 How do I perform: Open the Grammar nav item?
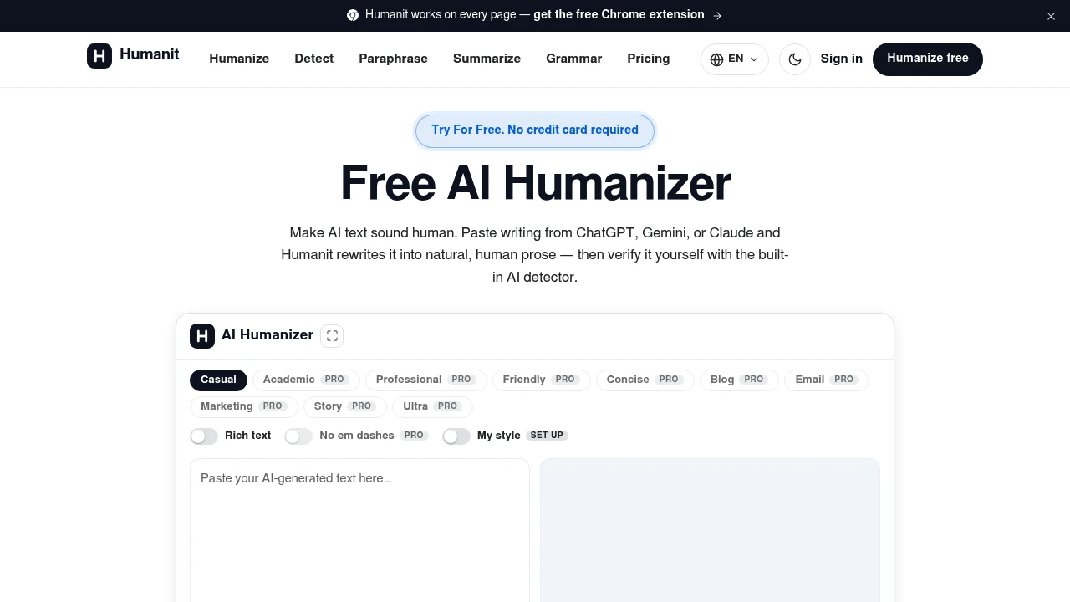coord(573,59)
